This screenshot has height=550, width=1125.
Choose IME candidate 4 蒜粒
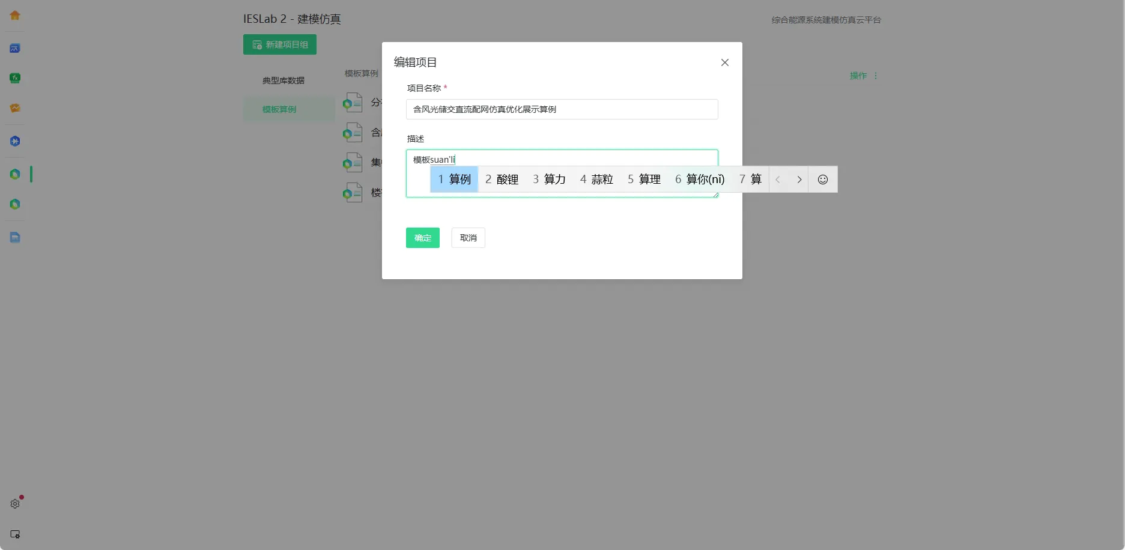point(596,180)
